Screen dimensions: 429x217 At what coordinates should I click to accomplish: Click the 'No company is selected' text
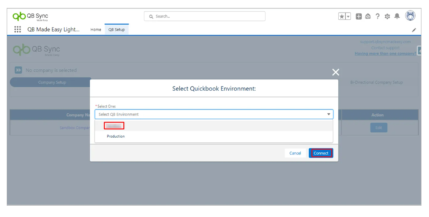click(51, 70)
